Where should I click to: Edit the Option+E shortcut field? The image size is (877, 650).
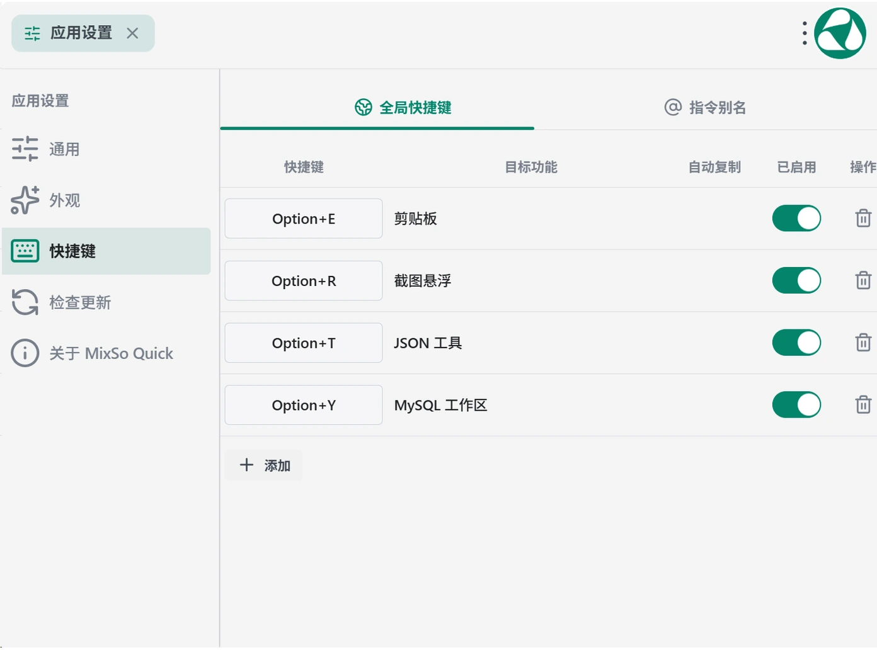click(304, 219)
